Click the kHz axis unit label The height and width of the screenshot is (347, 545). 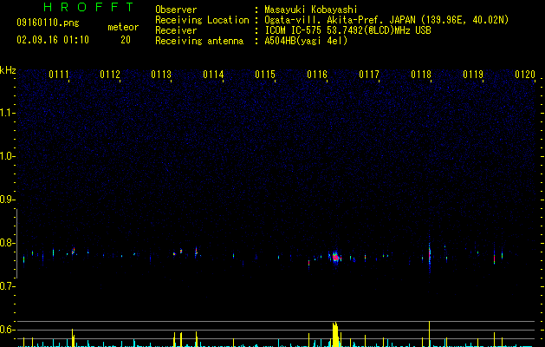[x=8, y=70]
